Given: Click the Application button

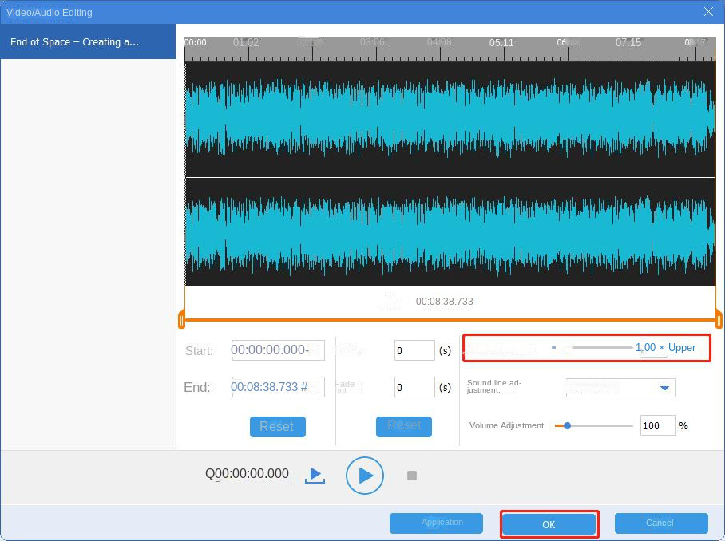Looking at the screenshot, I should [x=436, y=523].
